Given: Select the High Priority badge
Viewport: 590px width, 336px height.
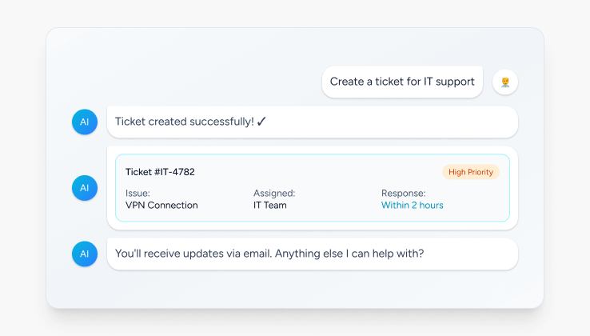Looking at the screenshot, I should tap(470, 172).
